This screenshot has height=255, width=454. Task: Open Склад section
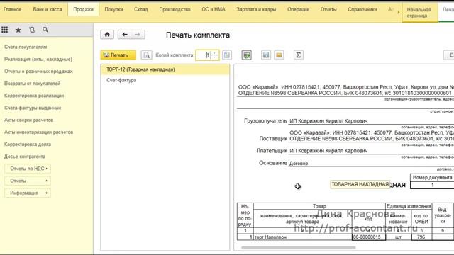tap(141, 9)
